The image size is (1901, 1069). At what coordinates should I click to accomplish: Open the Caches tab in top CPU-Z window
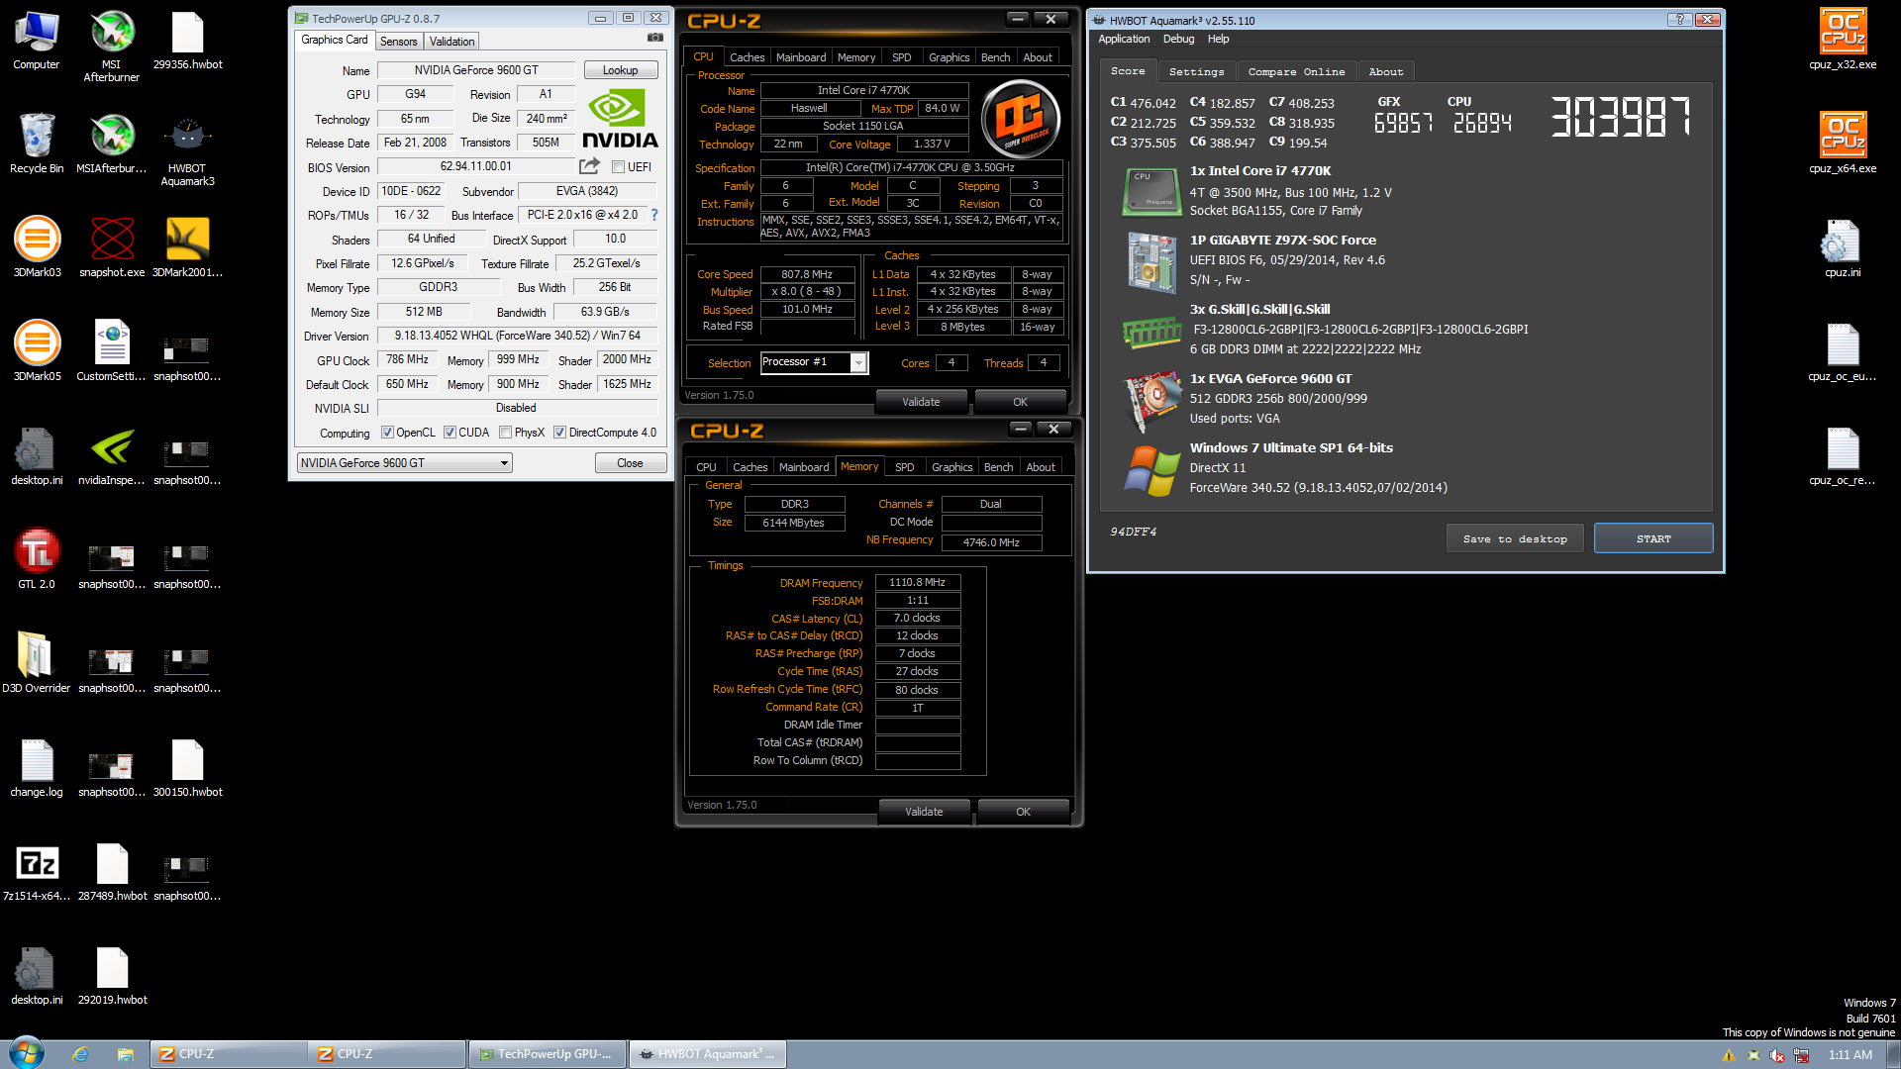pyautogui.click(x=747, y=57)
